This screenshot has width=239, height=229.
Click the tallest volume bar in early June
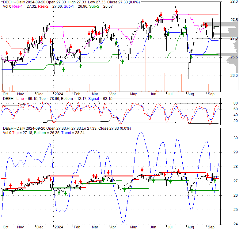[x=146, y=69]
